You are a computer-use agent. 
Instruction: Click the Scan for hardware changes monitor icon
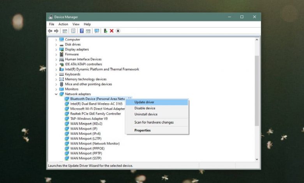97,31
